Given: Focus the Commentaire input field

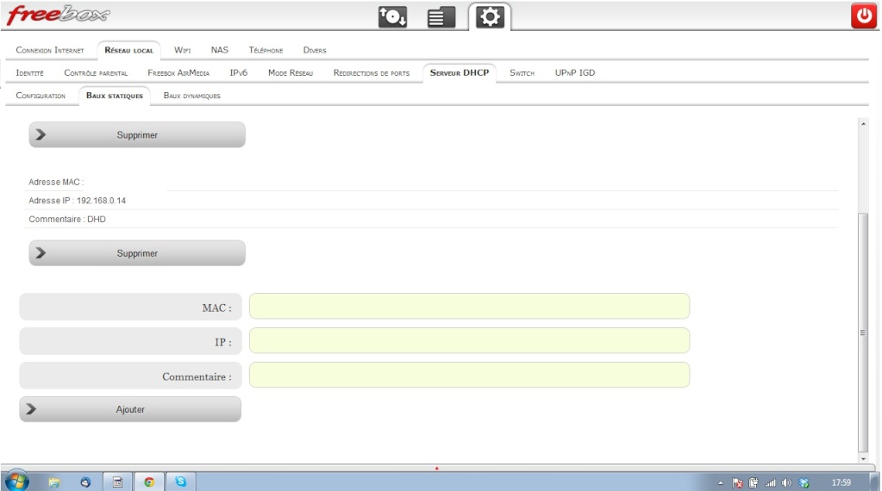Looking at the screenshot, I should tap(469, 375).
